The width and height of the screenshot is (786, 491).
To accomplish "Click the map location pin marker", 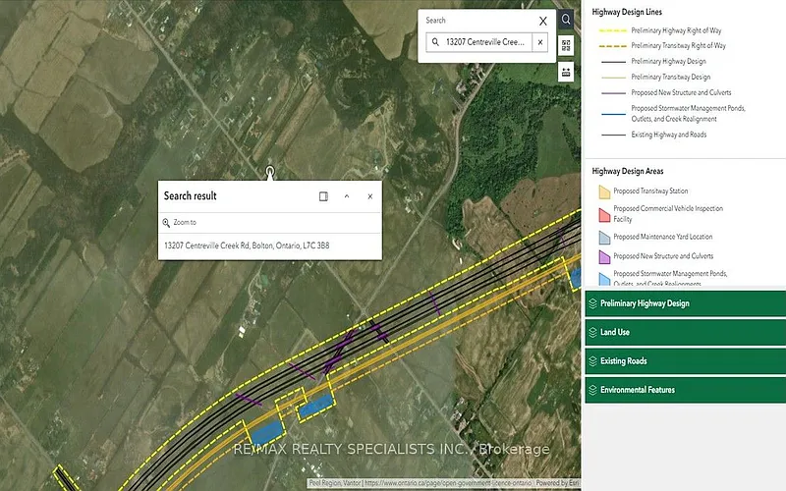I will [269, 172].
